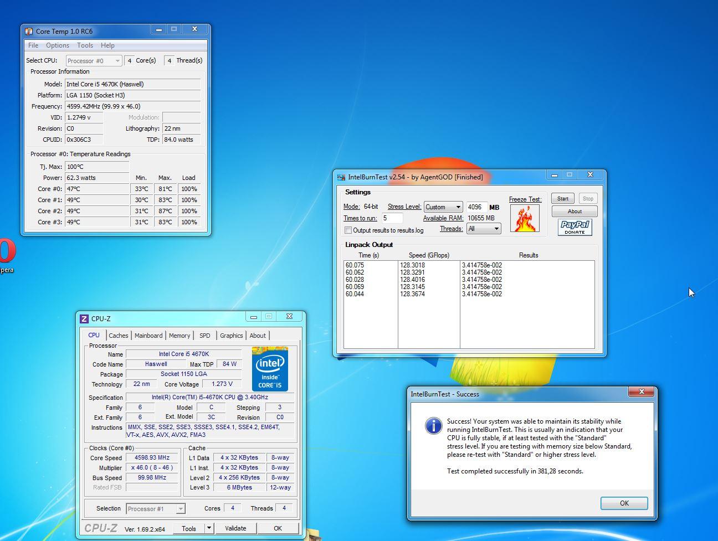Expand the Tools dropdown arrow in CPU-Z
This screenshot has height=541, width=718.
209,528
